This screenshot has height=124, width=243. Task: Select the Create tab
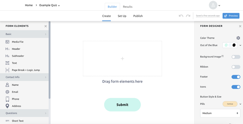click(x=107, y=16)
